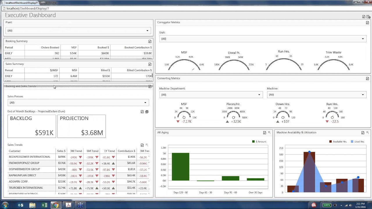Open the Plant dropdown
The height and width of the screenshot is (209, 372).
pyautogui.click(x=78, y=30)
